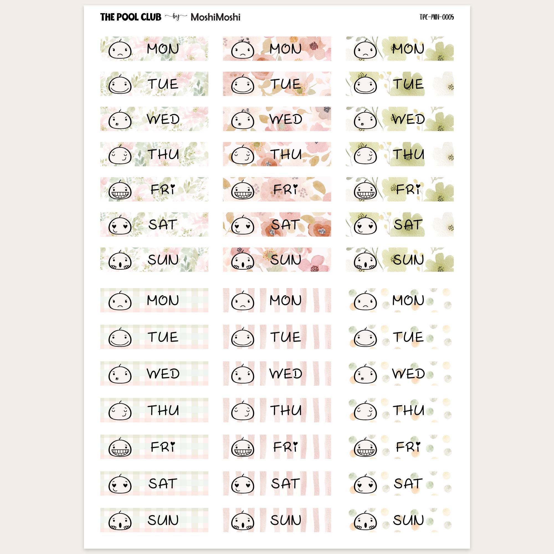This screenshot has height=554, width=554.
Task: Select the toothy grin face on pink striped FRI sticker
Action: click(243, 447)
